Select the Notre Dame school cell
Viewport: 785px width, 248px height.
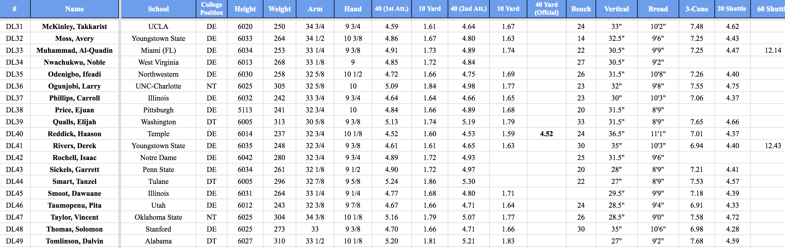[x=158, y=158]
